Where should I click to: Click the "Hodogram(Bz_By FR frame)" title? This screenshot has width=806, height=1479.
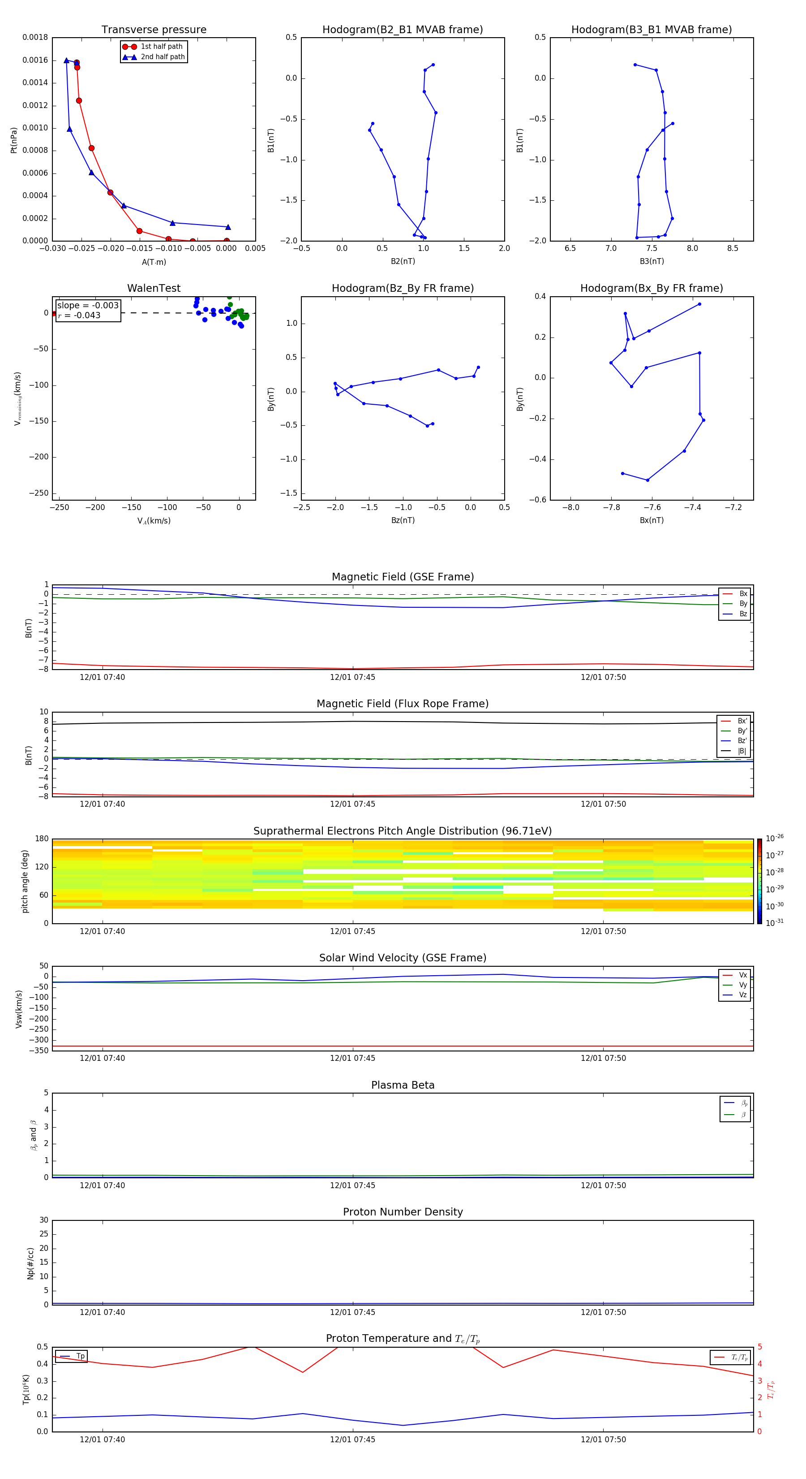[403, 288]
